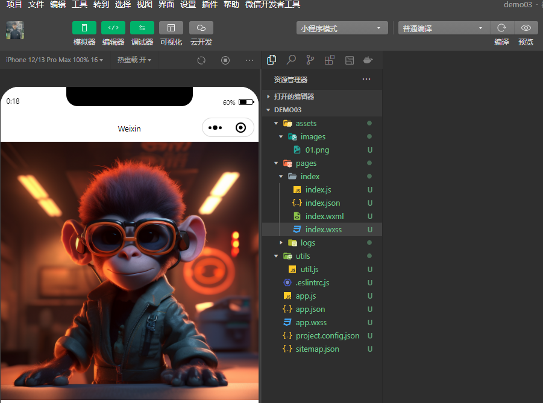Viewport: 543px width, 403px height.
Task: Click the simulator stop icon
Action: (225, 60)
